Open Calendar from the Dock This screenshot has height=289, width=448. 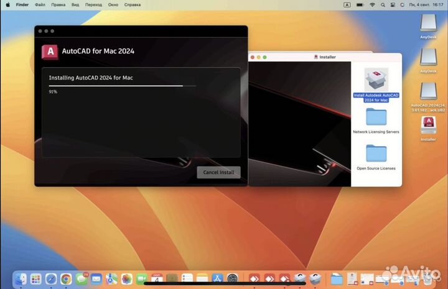[x=157, y=278]
